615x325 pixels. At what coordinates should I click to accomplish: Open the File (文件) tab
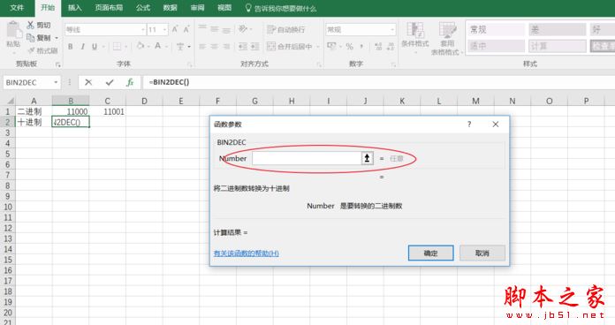tap(17, 7)
